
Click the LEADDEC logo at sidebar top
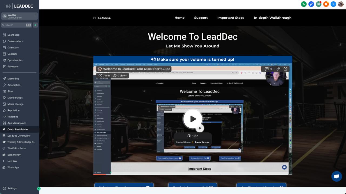point(19,6)
